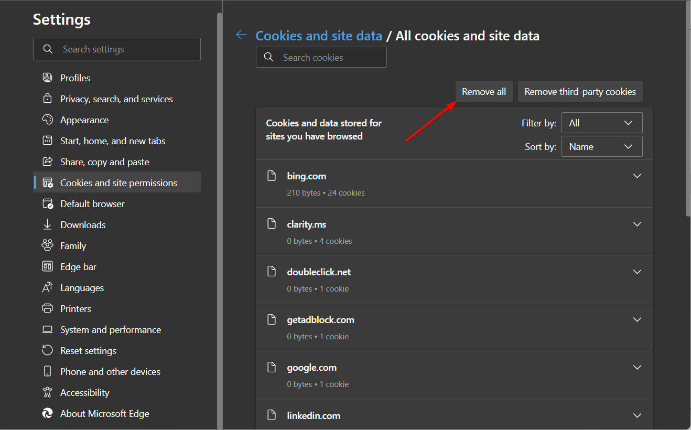Viewport: 691px width, 430px height.
Task: Click the back arrow icon beside Cookies breadcrumb
Action: pyautogui.click(x=241, y=35)
